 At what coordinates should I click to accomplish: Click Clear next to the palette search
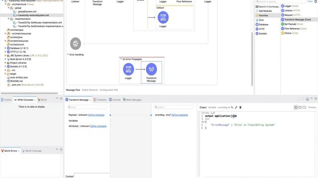click(x=310, y=1)
